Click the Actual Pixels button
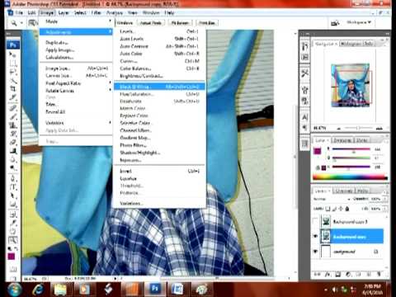Viewport: 396px width, 297px height. coord(151,23)
